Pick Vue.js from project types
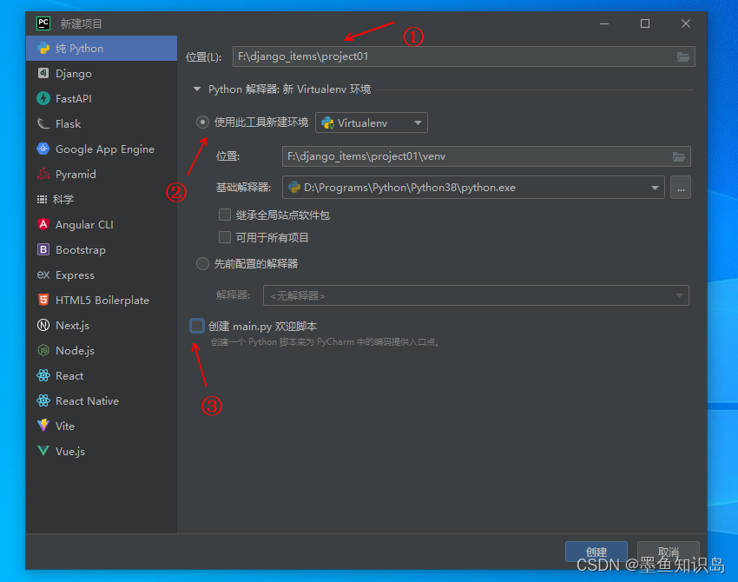Viewport: 738px width, 582px height. [102, 451]
